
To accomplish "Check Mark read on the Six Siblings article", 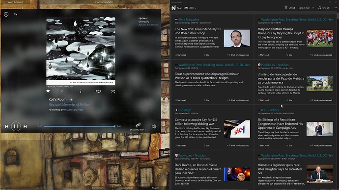I will 263,145.
